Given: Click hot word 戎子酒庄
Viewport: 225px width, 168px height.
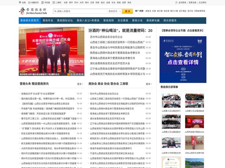Looking at the screenshot, I should [x=183, y=11].
